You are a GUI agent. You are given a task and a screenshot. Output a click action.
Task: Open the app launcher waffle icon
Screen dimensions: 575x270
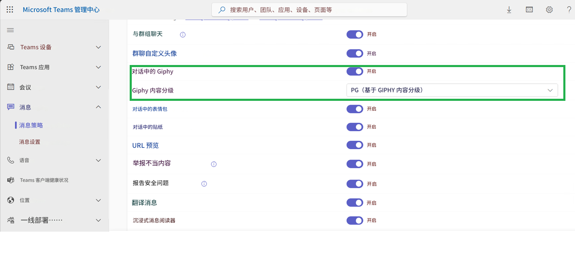10,10
